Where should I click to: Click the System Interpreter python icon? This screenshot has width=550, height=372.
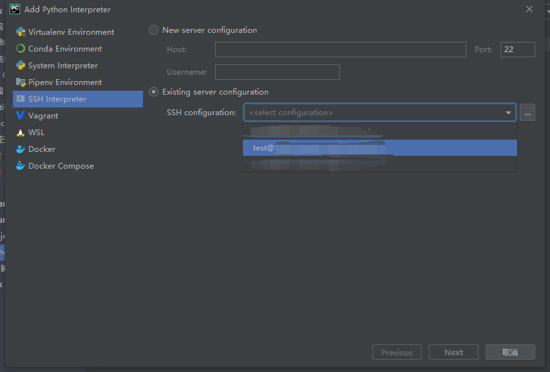[21, 66]
